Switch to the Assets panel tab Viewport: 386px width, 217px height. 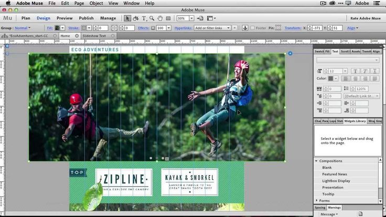(x=356, y=51)
